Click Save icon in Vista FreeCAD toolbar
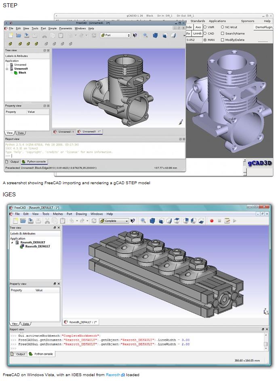Viewport: 280px width, 381px height. click(31, 221)
